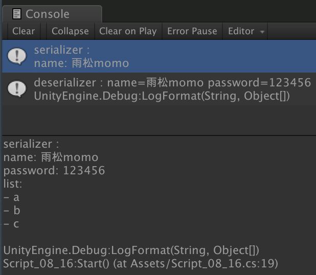
Task: Click the "- c" list item line
Action: 11,224
